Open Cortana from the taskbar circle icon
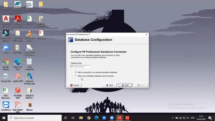This screenshot has height=121, width=215. coord(66,118)
